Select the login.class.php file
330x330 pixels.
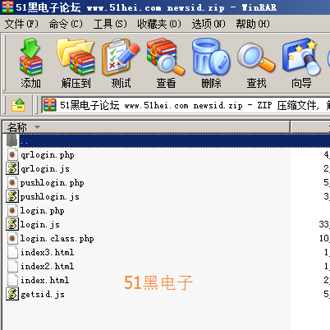coord(57,239)
